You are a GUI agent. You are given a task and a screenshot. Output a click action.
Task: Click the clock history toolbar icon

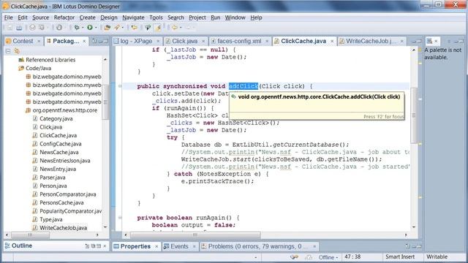click(x=59, y=28)
